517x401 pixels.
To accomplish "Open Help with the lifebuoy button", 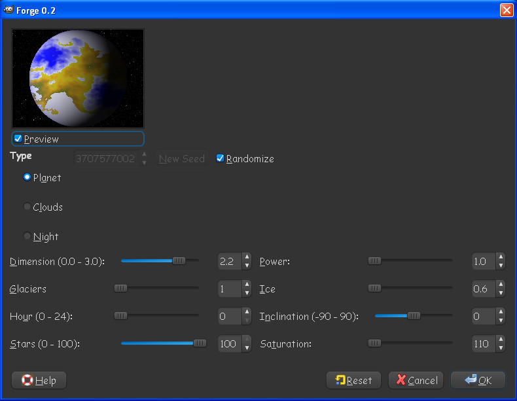I will (39, 380).
